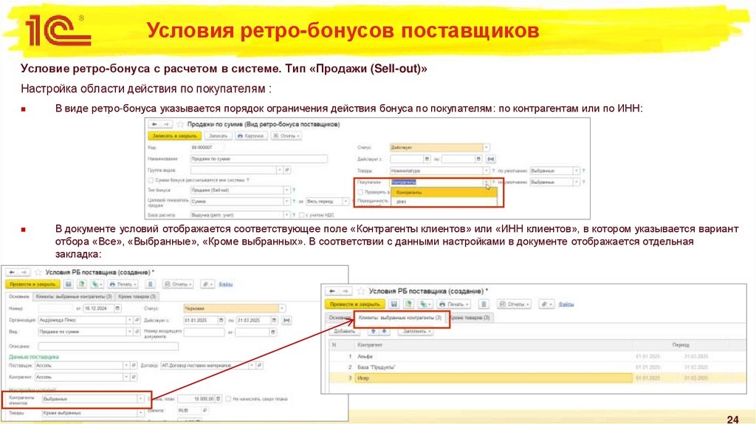Viewport: 756px width, 424px height.
Task: Select Основное tab in left Условия РБ window
Action: [x=18, y=296]
